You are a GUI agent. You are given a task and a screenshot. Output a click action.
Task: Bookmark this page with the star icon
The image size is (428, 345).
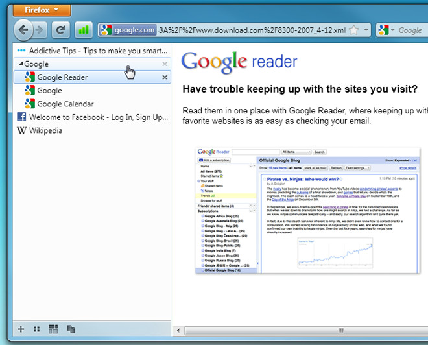click(354, 30)
